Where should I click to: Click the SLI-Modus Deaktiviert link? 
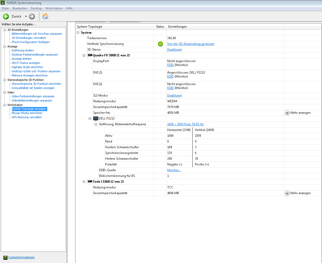click(x=175, y=95)
